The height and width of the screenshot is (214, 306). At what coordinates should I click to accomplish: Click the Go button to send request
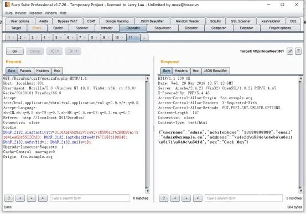14,51
